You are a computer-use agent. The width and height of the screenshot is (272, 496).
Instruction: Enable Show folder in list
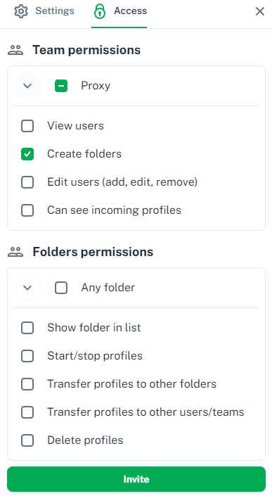[x=27, y=328]
